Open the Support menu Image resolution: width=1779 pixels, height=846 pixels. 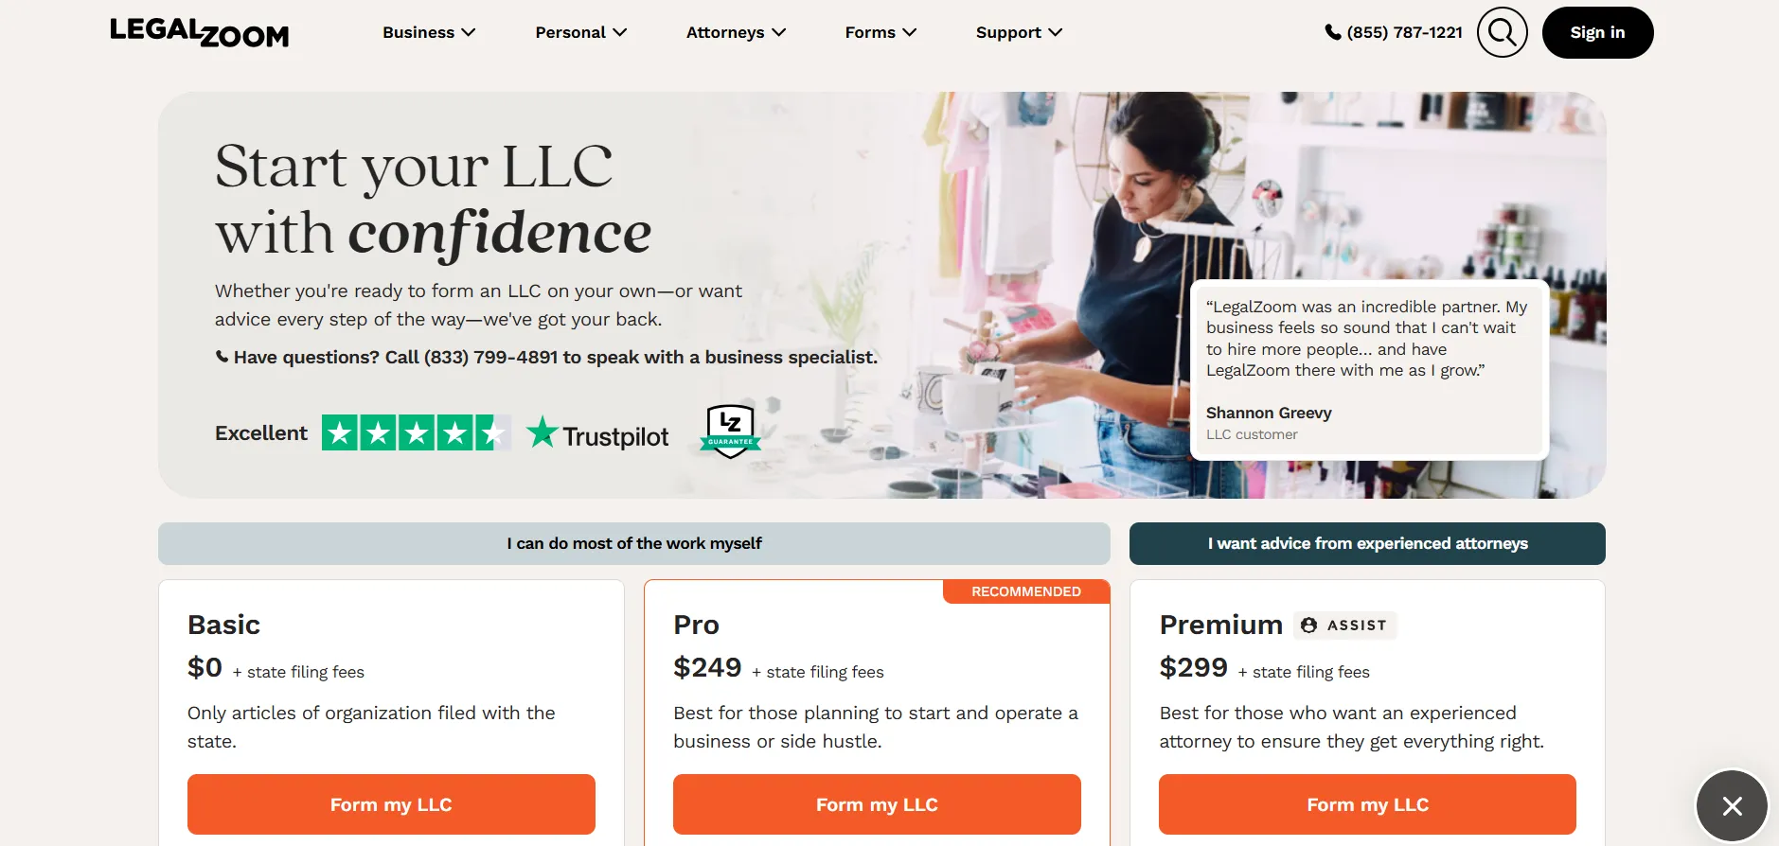[x=1019, y=32]
